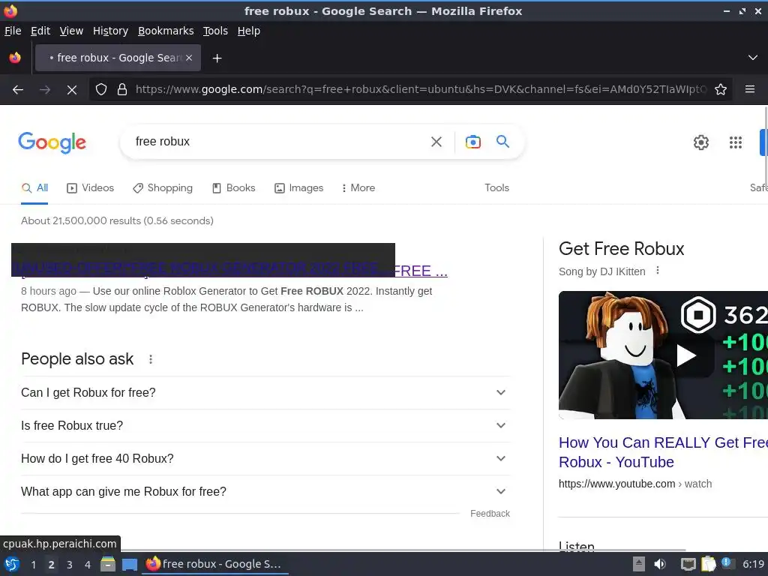Switch to Images results

click(x=298, y=188)
